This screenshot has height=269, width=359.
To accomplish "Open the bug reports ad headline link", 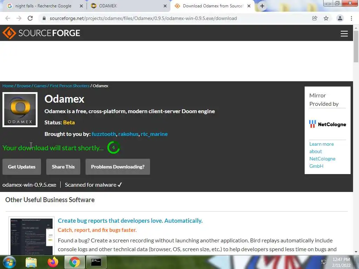I will point(130,221).
